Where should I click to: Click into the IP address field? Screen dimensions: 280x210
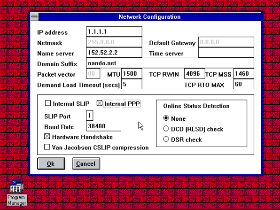(114, 31)
